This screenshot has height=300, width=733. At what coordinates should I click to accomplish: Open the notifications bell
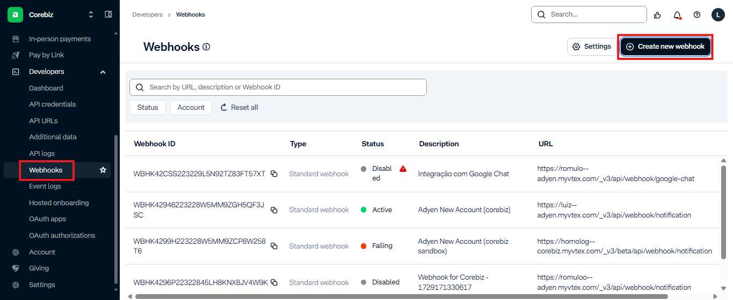(x=677, y=15)
